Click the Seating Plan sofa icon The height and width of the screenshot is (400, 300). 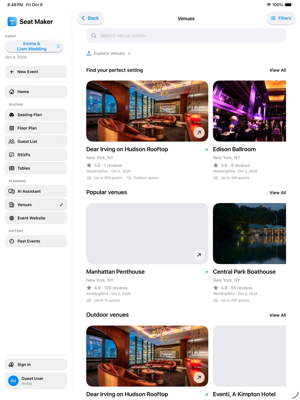click(12, 115)
